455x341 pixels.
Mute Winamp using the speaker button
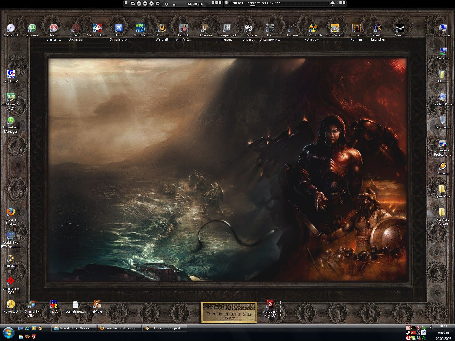pyautogui.click(x=167, y=4)
